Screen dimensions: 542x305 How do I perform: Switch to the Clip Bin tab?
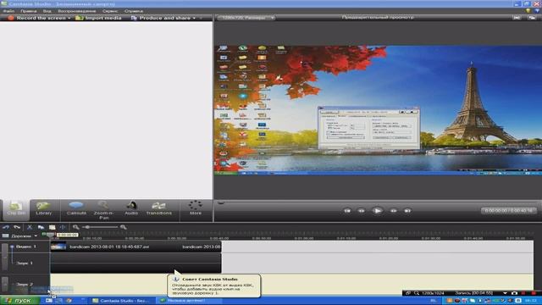(16, 209)
